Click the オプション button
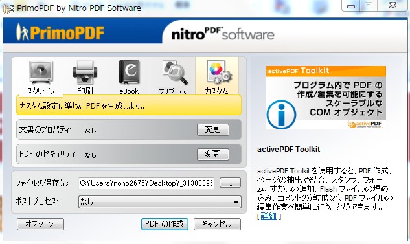The image size is (410, 244). point(40,224)
